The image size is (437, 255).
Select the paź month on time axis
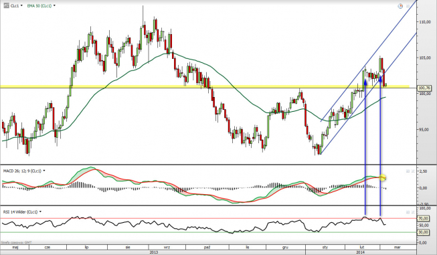(x=207, y=247)
